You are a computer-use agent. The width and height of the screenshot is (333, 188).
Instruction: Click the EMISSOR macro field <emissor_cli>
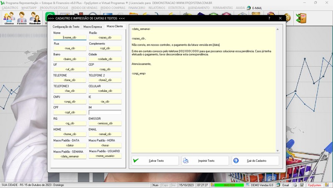105,123
